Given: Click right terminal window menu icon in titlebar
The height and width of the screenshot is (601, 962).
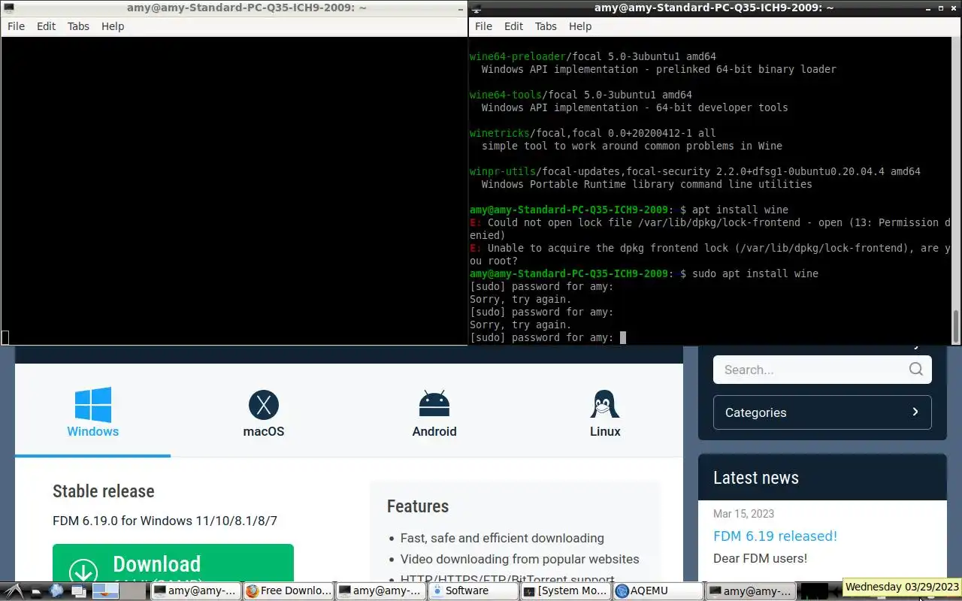Looking at the screenshot, I should [475, 8].
